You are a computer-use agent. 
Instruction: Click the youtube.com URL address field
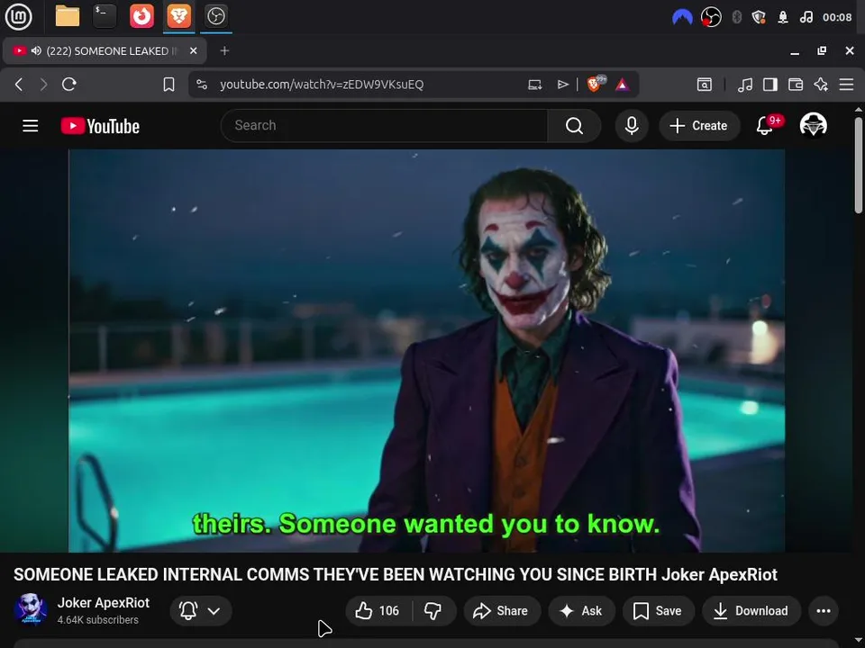(322, 85)
